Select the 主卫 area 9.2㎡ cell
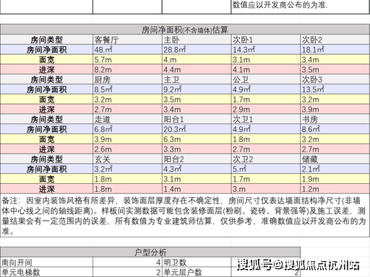 pos(197,89)
